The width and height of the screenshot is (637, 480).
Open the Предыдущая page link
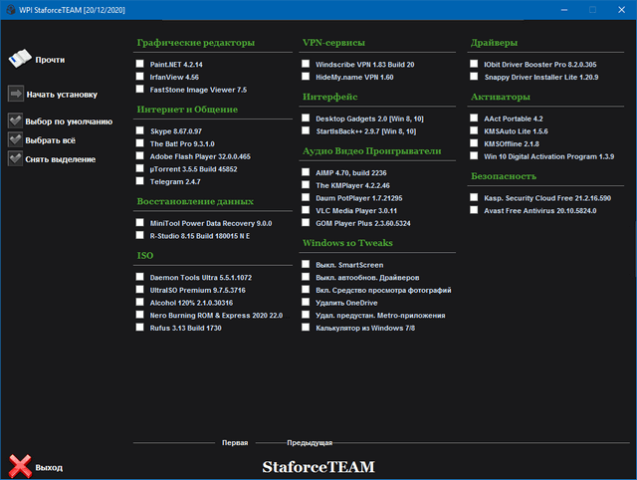click(x=310, y=442)
